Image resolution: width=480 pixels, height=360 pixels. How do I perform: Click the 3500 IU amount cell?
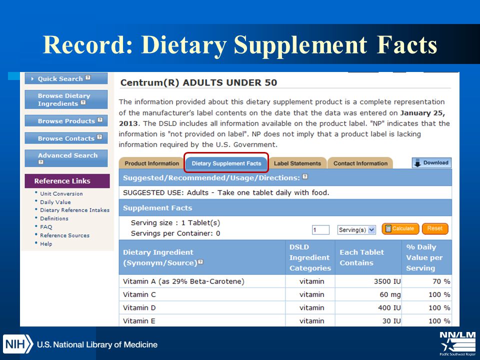click(x=368, y=281)
